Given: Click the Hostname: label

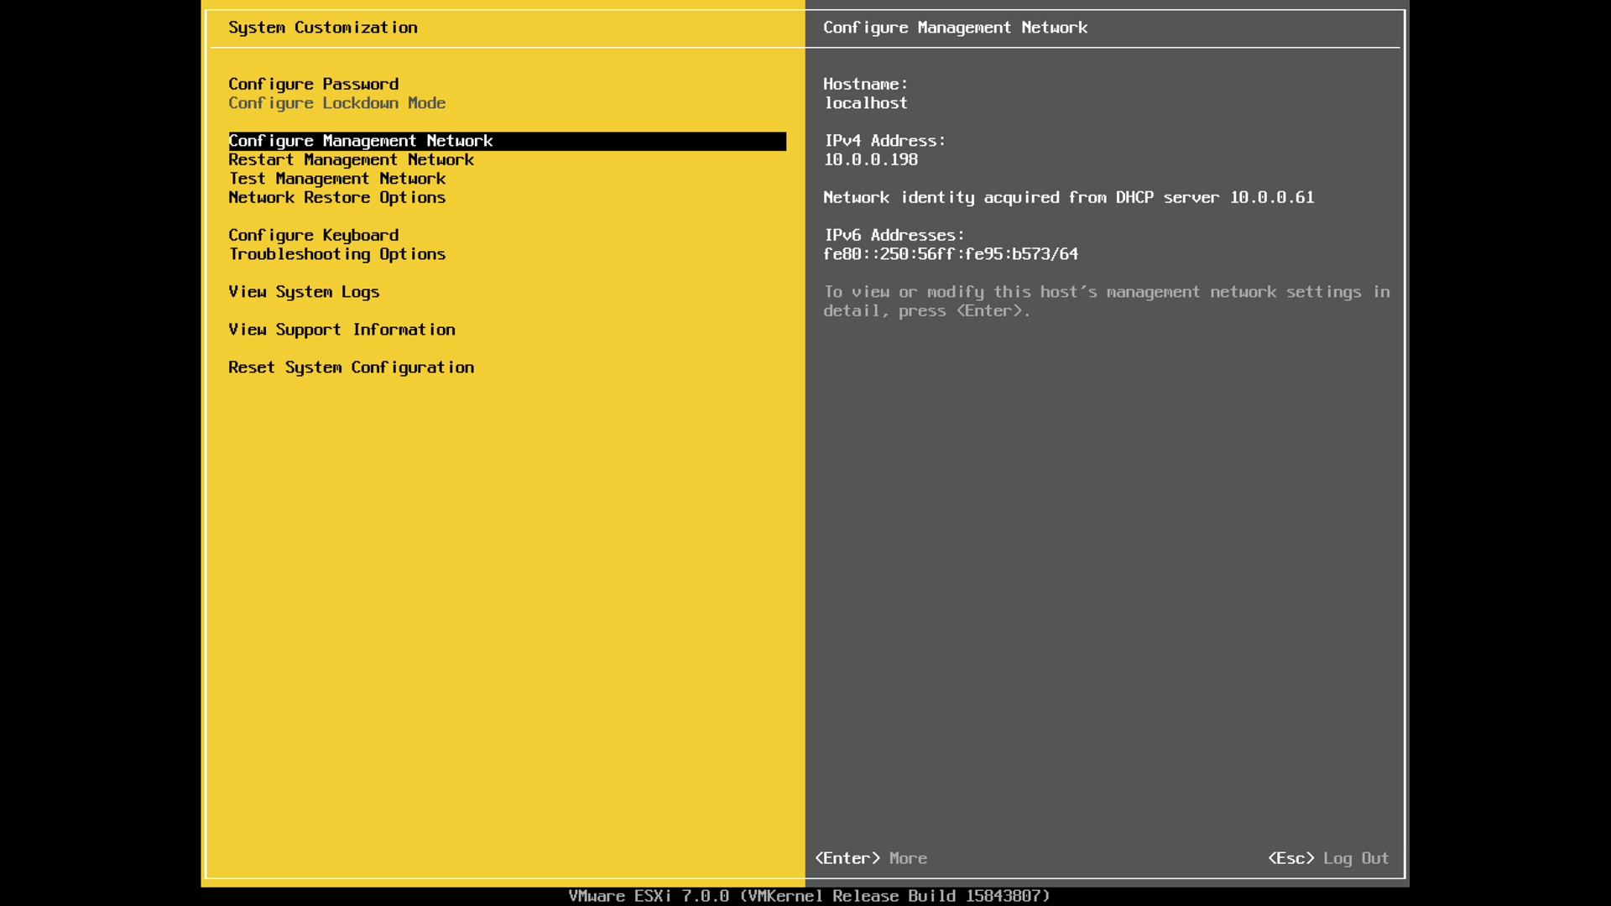Looking at the screenshot, I should pos(865,84).
